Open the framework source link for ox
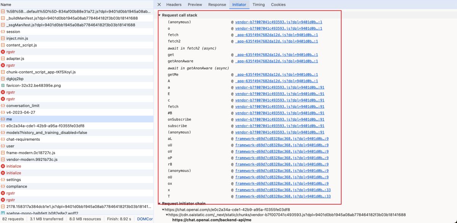The width and height of the screenshot is (457, 223). click(x=282, y=184)
